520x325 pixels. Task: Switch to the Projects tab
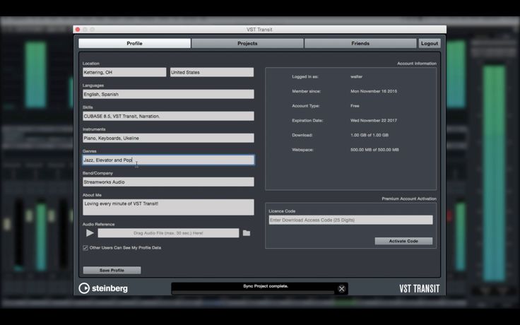[x=247, y=43]
